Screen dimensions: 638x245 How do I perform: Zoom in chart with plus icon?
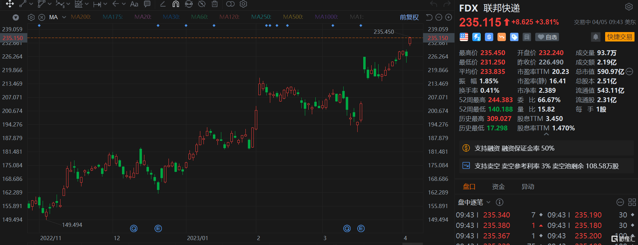point(449,17)
